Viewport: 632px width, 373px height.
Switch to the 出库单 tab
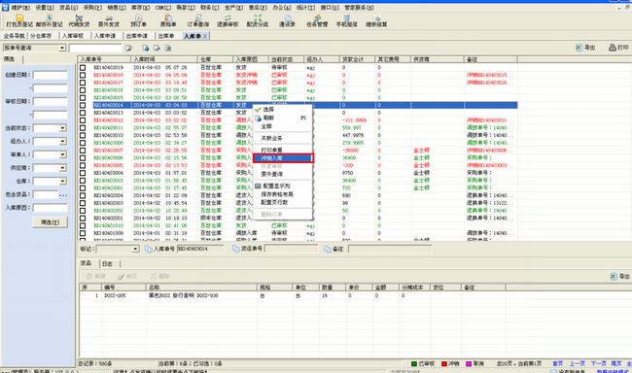click(x=166, y=36)
